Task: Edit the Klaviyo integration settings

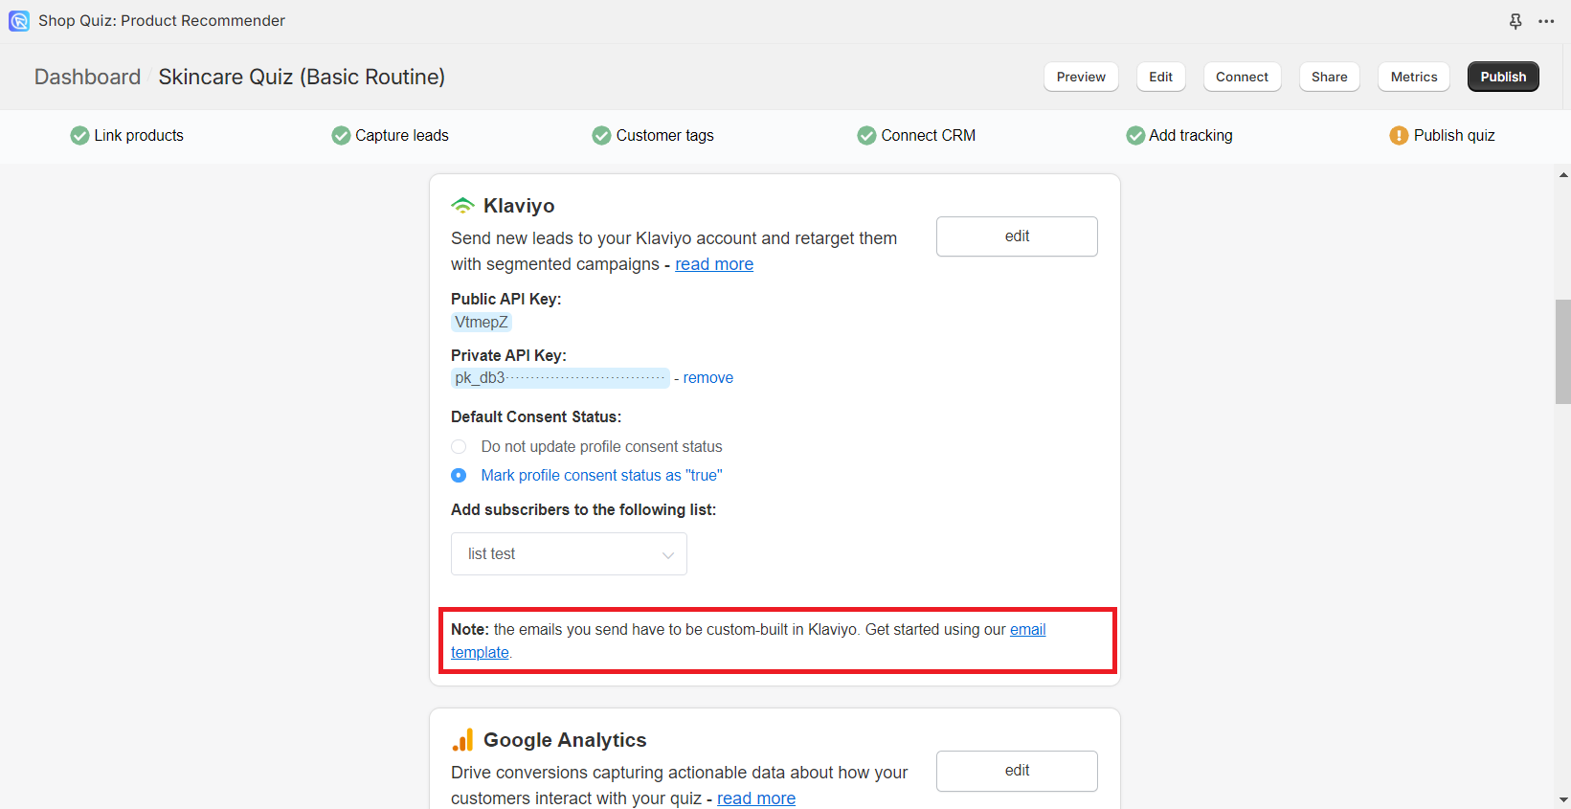Action: [1017, 236]
